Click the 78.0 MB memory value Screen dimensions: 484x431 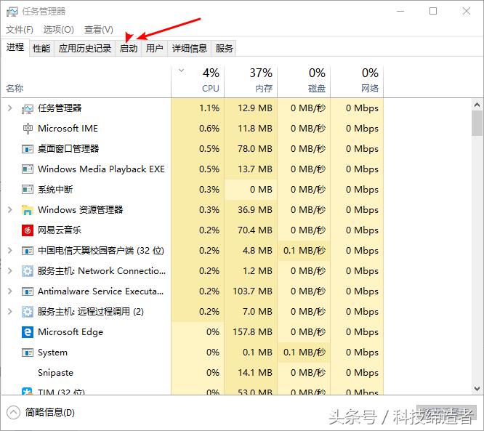point(255,149)
